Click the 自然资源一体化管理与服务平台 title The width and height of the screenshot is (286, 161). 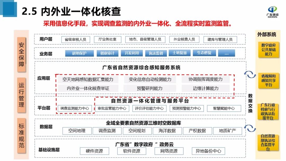click(150, 101)
